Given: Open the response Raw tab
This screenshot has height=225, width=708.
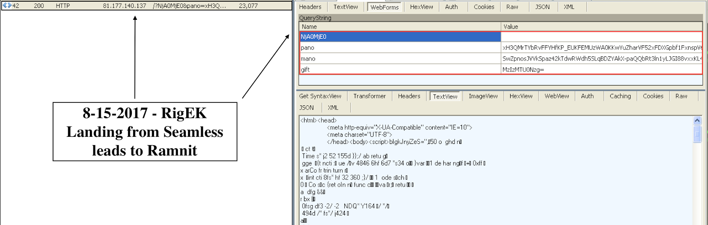Looking at the screenshot, I should [x=681, y=96].
